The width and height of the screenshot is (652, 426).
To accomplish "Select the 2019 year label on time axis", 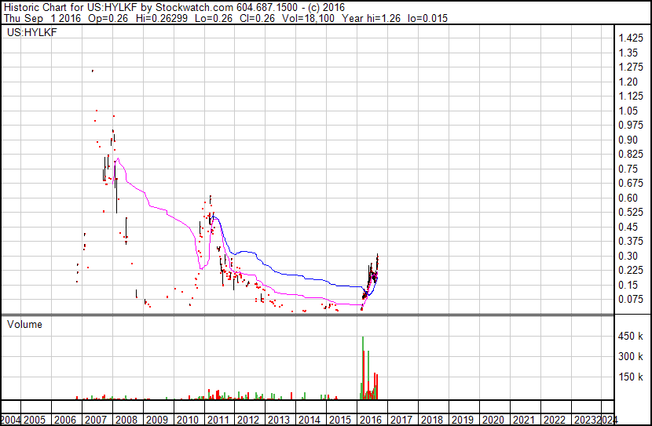I will 462,420.
